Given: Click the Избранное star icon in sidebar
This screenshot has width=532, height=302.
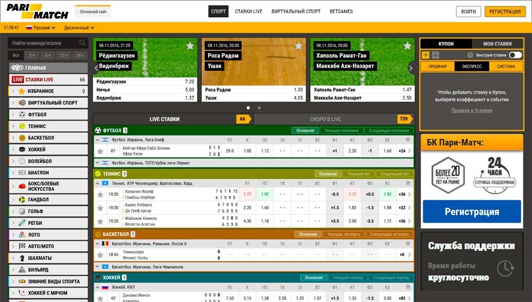Looking at the screenshot, I should tap(22, 91).
